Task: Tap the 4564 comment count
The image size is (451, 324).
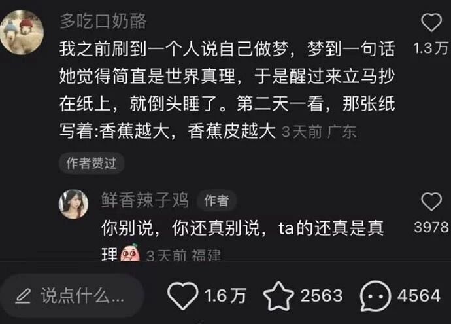Action: (x=419, y=296)
